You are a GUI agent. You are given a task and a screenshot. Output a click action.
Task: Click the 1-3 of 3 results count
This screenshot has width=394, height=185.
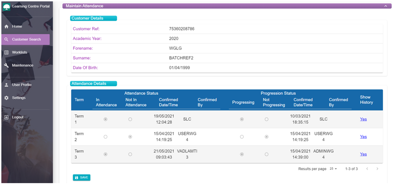point(351,169)
